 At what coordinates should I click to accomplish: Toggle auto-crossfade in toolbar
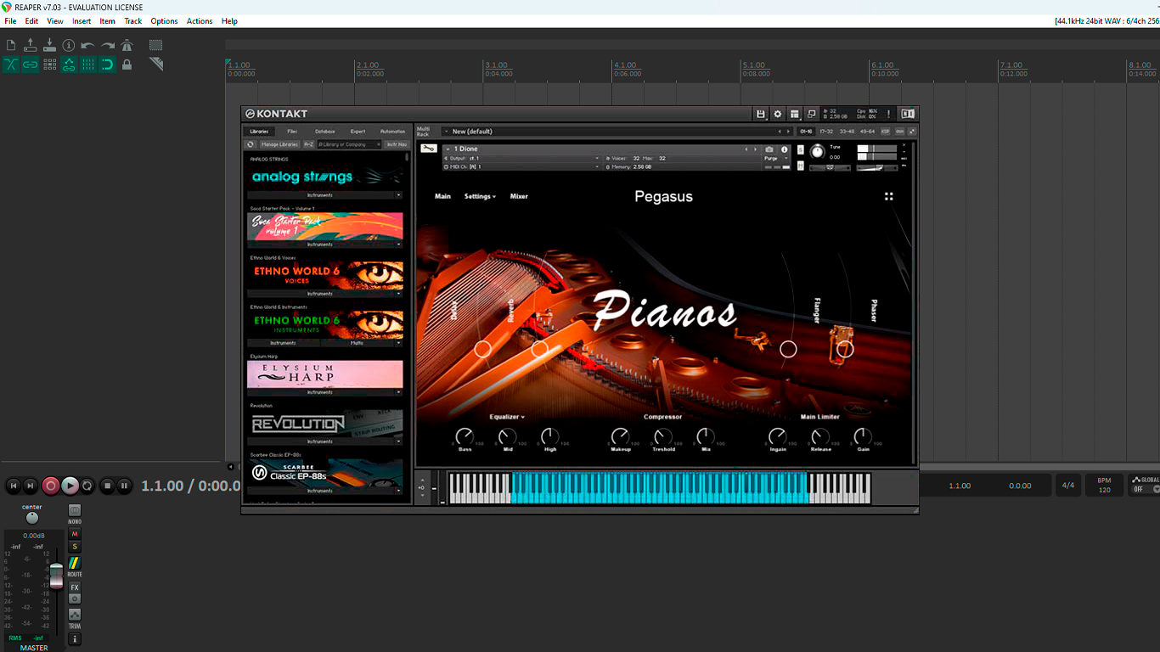11,65
